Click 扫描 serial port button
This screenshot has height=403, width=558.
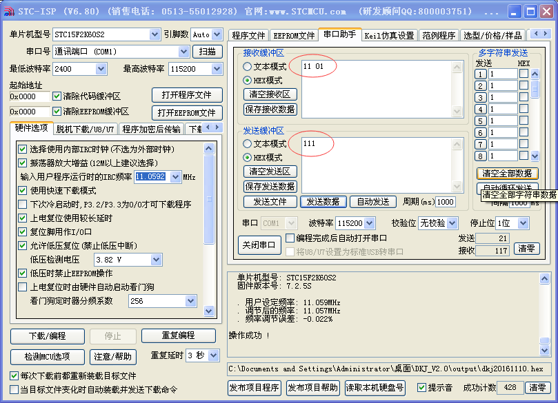coord(207,52)
